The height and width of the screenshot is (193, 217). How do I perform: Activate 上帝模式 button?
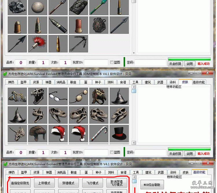(x=44, y=183)
